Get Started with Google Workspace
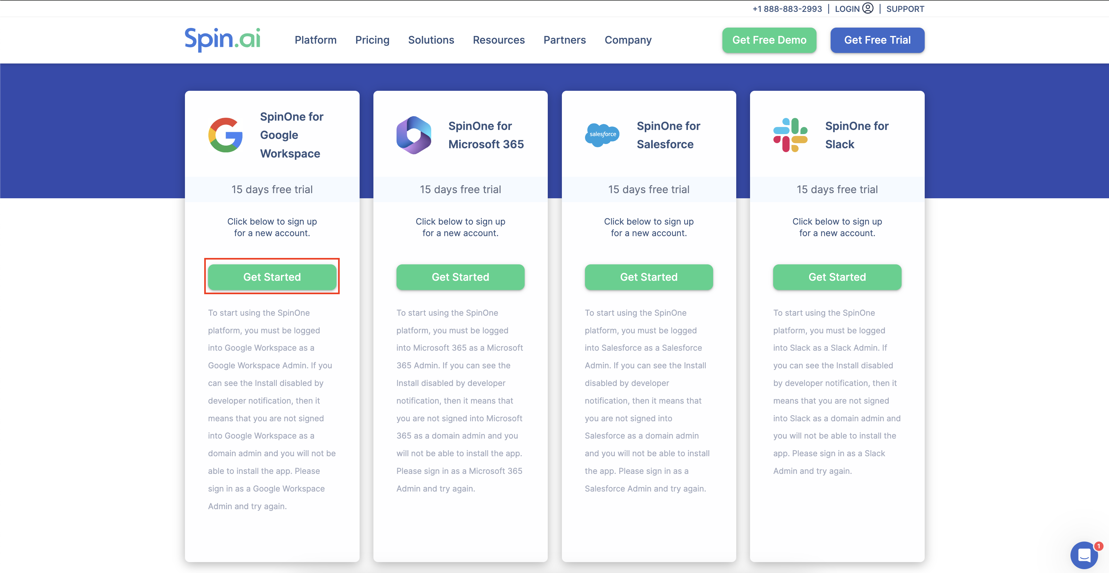1109x573 pixels. pos(272,277)
